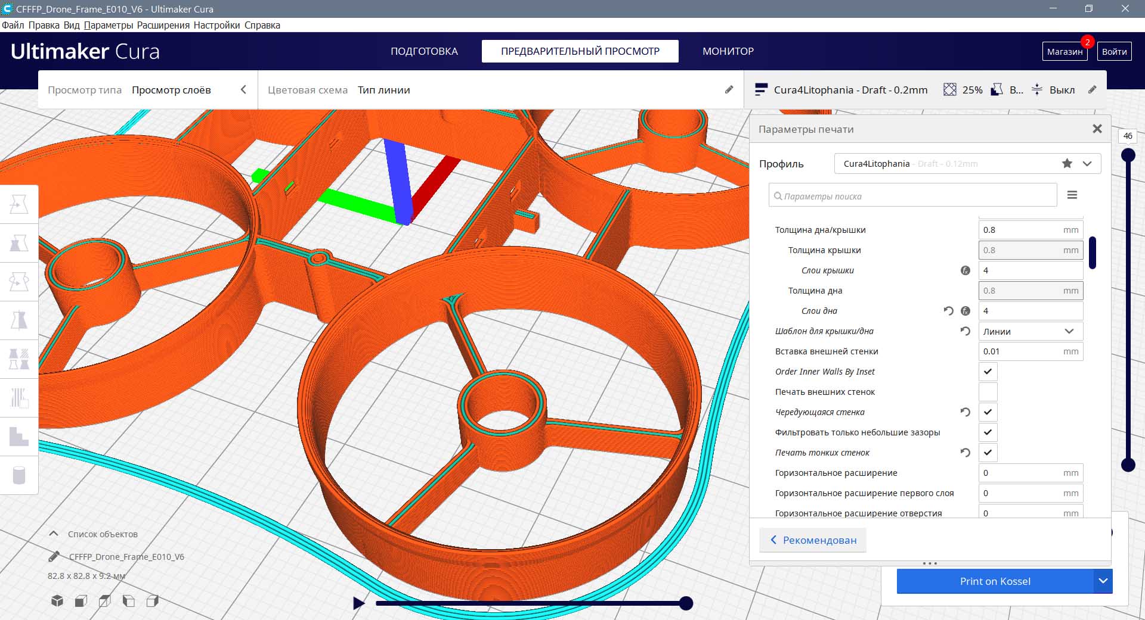
Task: Enable 'Печать внешних стенок' checkbox
Action: (988, 392)
